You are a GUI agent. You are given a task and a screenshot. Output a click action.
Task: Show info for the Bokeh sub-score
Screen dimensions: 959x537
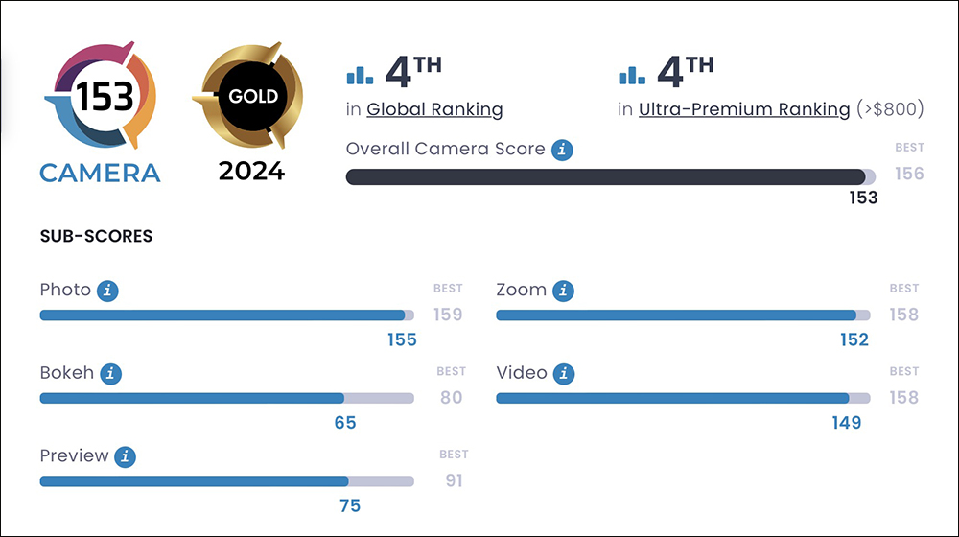click(x=110, y=374)
